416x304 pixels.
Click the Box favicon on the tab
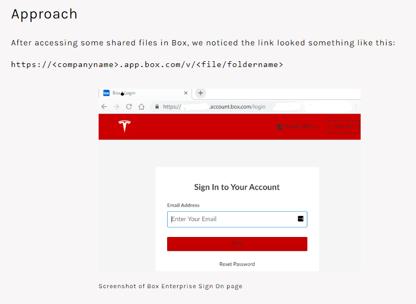click(107, 93)
